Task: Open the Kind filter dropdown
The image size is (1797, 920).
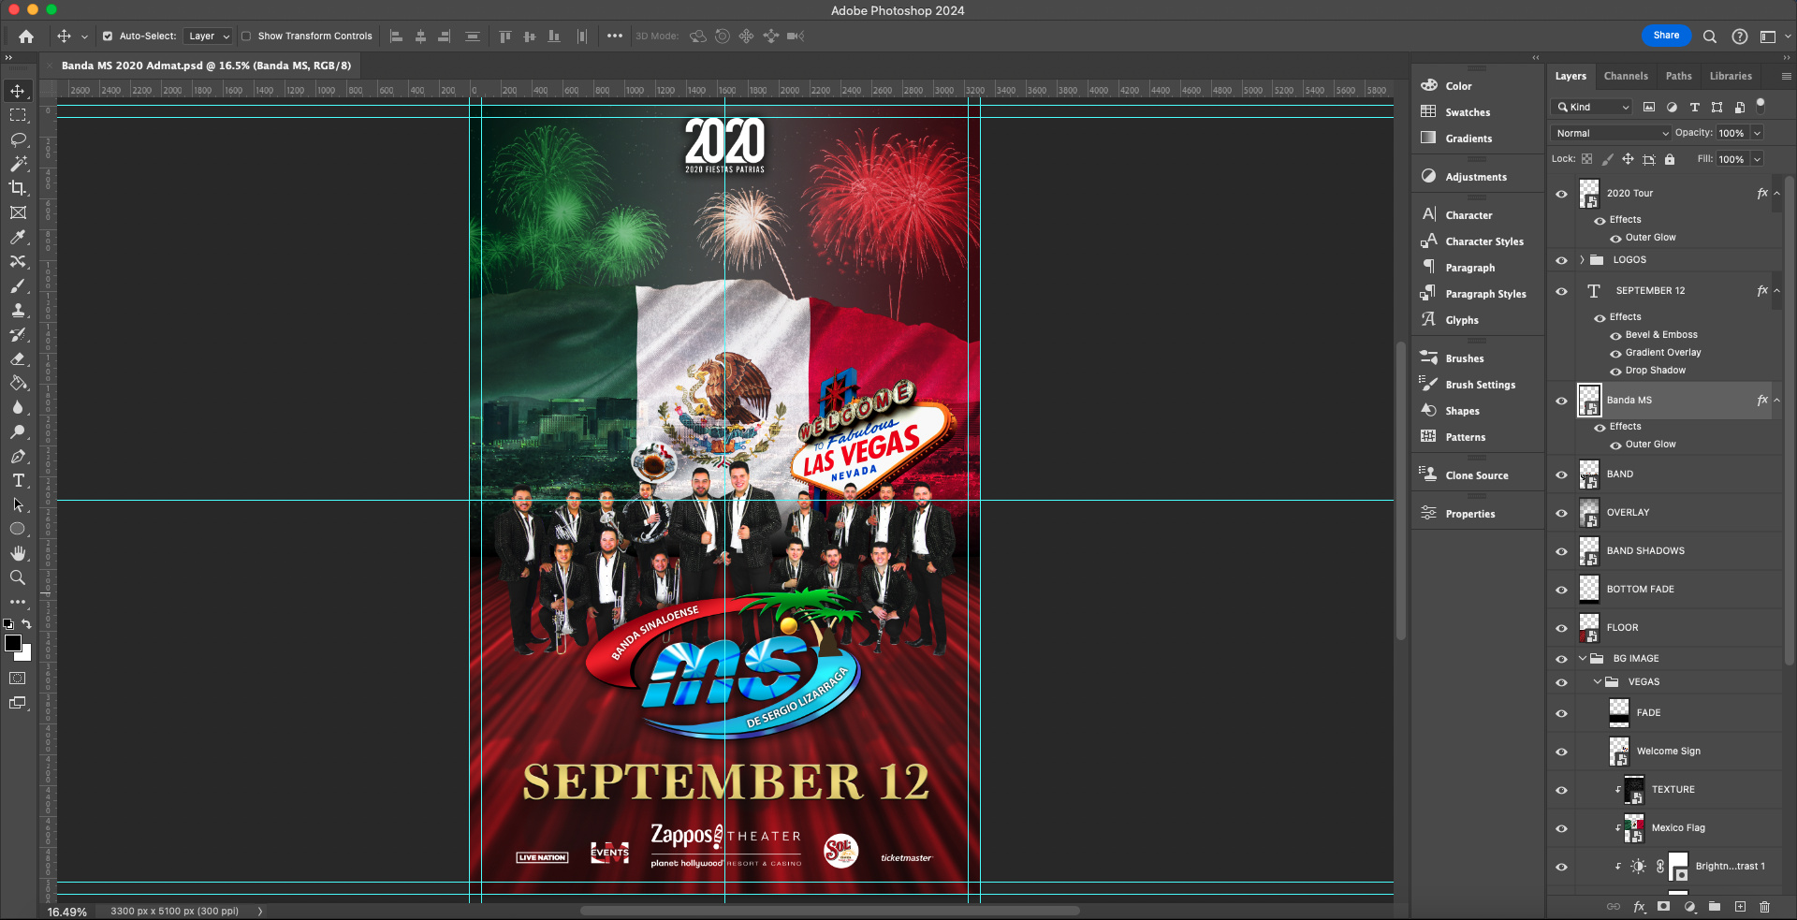Action: click(1592, 108)
